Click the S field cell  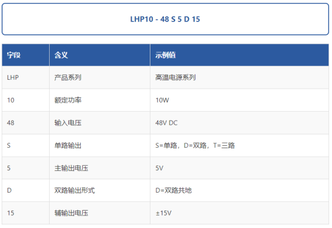pyautogui.click(x=26, y=145)
